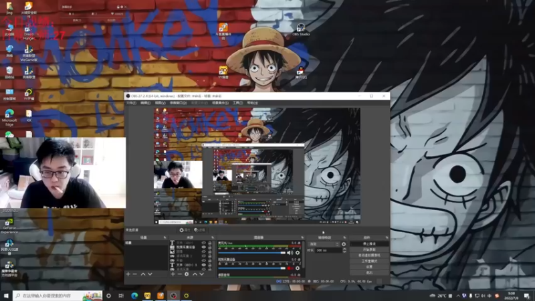
Task: Open source 滤镜 filters button
Action: click(x=200, y=230)
